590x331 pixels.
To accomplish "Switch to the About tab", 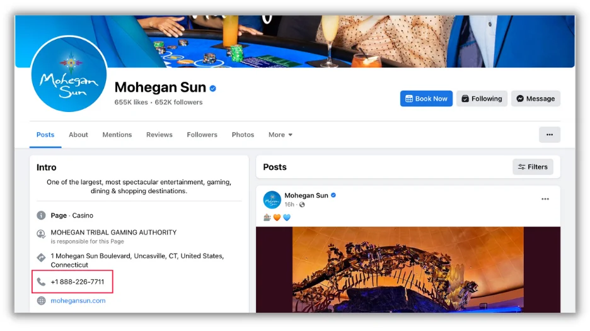I will tap(78, 135).
